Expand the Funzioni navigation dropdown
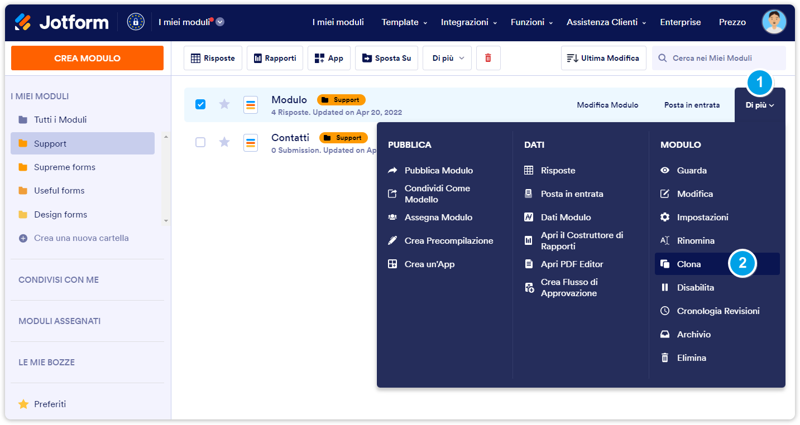Viewport: 800px width, 425px height. (x=532, y=22)
